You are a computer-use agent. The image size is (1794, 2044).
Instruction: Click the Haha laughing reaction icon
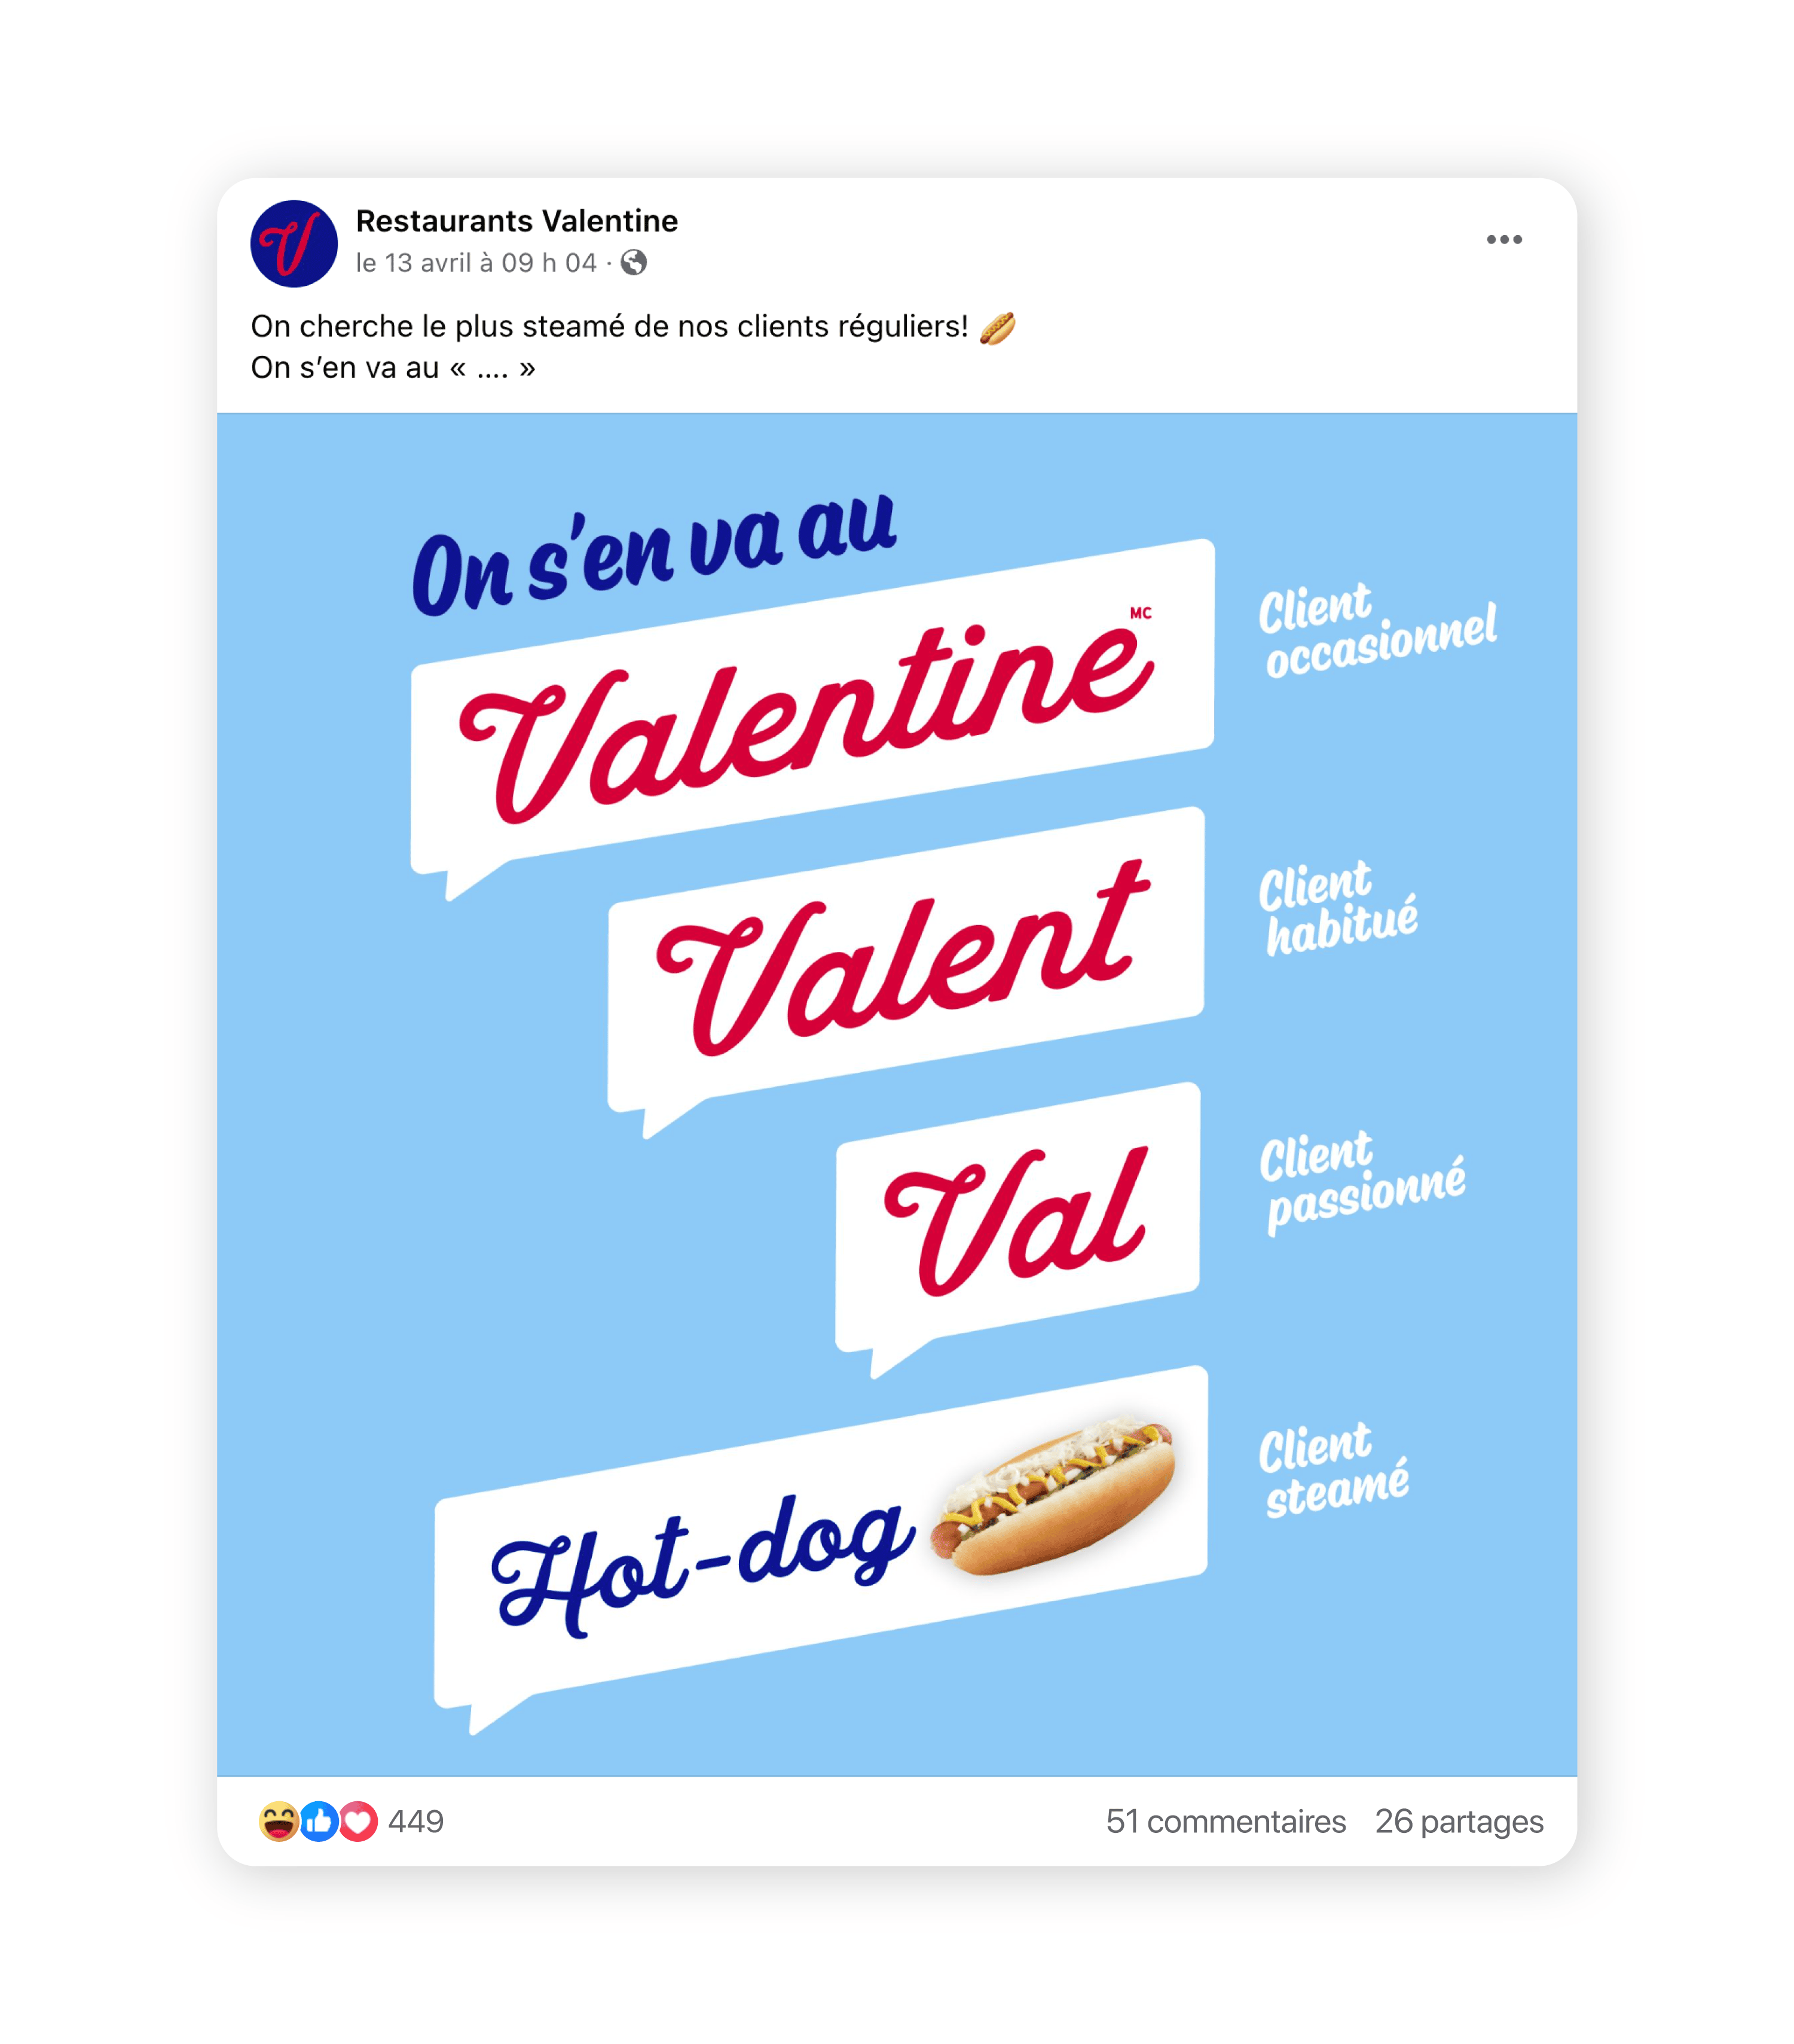[279, 1821]
